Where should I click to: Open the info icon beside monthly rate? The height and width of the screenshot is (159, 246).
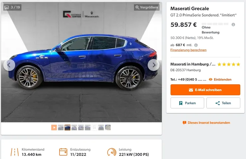196,45
